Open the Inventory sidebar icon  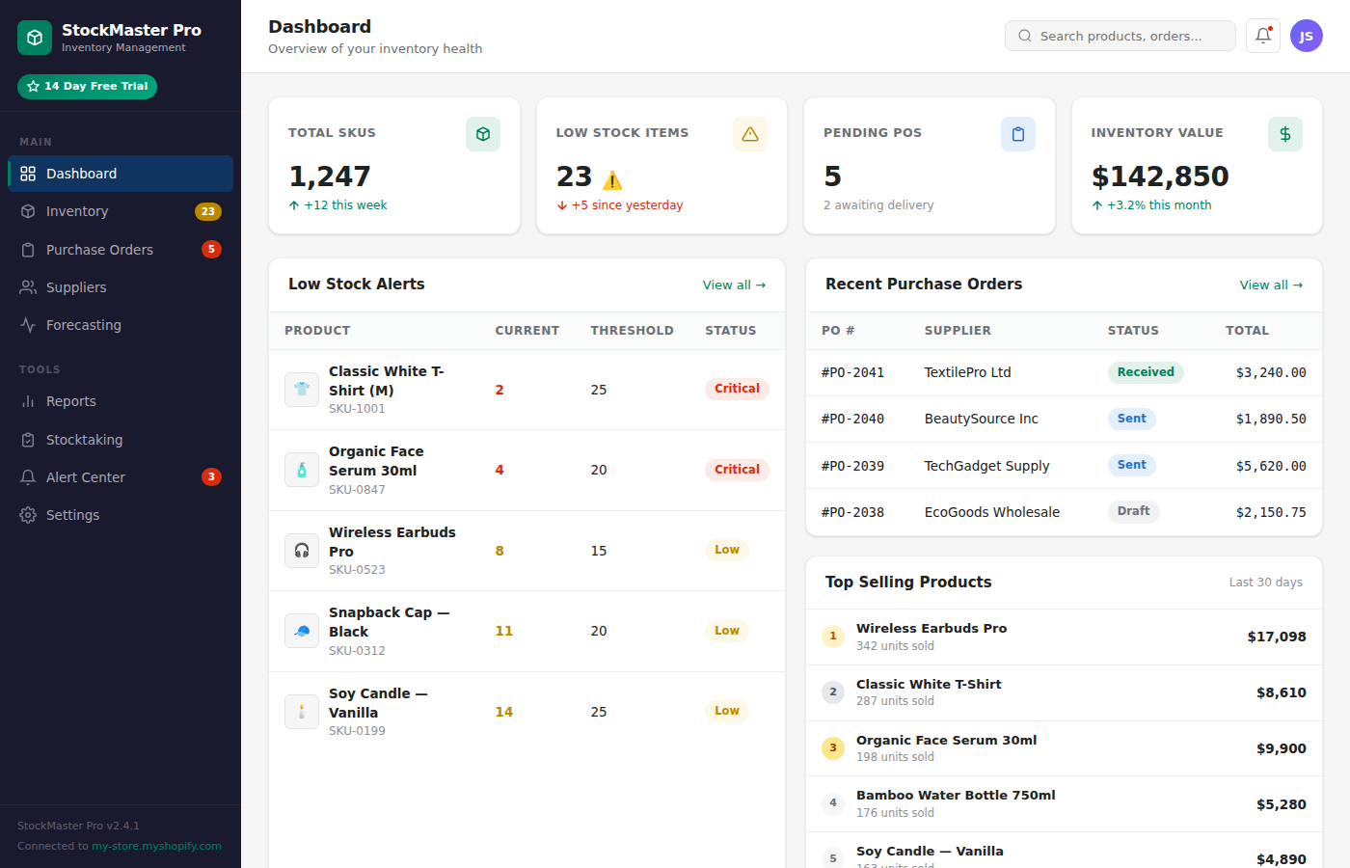pyautogui.click(x=29, y=211)
